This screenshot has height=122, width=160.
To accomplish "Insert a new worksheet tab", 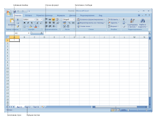I will tap(43, 107).
